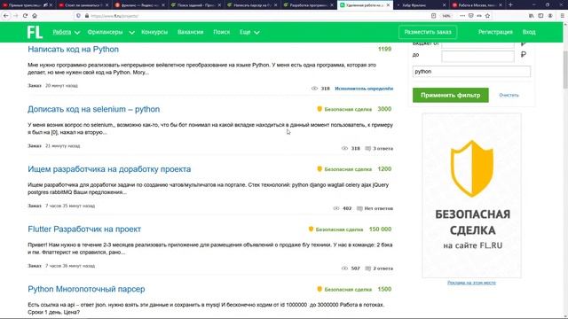Image resolution: width=568 pixels, height=319 pixels.
Task: Go back with the browser Back arrow
Action: [x=6, y=16]
